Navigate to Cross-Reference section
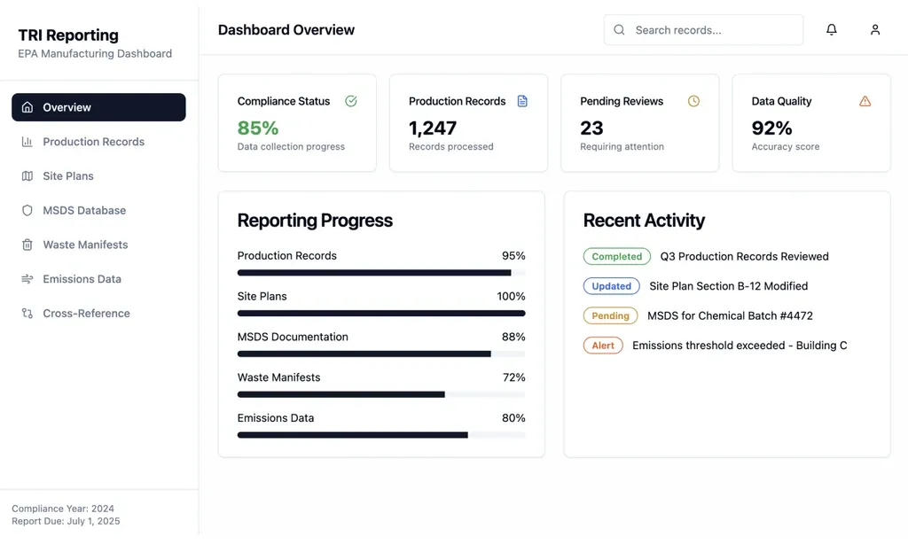This screenshot has height=544, width=908. tap(86, 314)
